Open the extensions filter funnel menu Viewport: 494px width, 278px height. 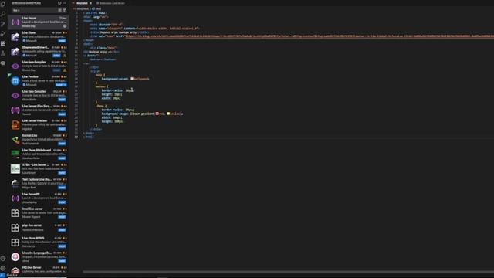64,10
